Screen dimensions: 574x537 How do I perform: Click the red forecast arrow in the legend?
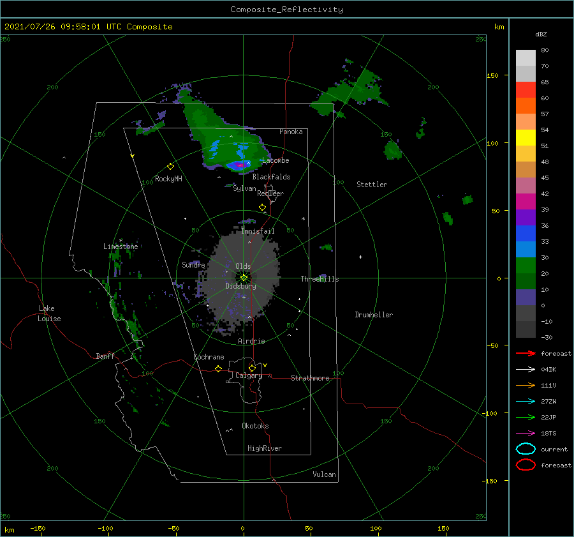(526, 353)
